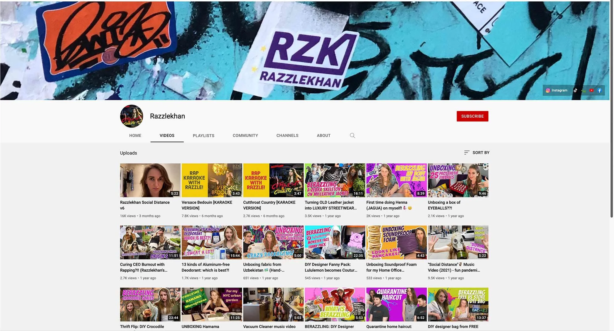Click the YouTube icon in banner links
Image resolution: width=614 pixels, height=331 pixels.
[x=591, y=90]
